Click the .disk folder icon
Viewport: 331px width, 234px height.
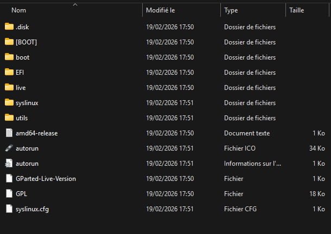click(x=9, y=27)
